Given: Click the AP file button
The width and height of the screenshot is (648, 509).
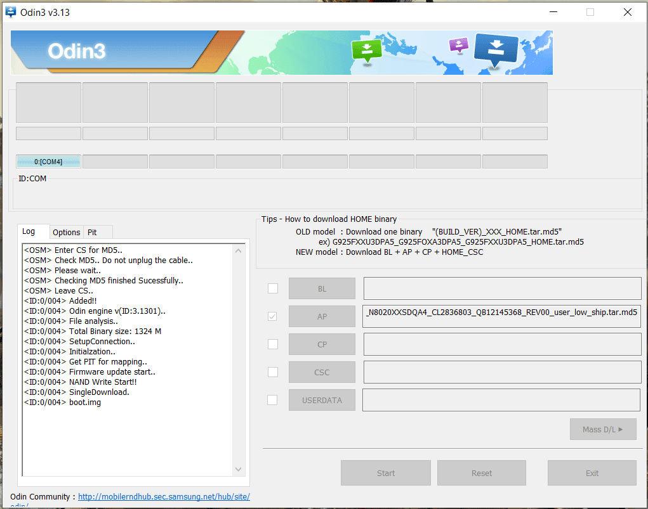Looking at the screenshot, I should (322, 317).
